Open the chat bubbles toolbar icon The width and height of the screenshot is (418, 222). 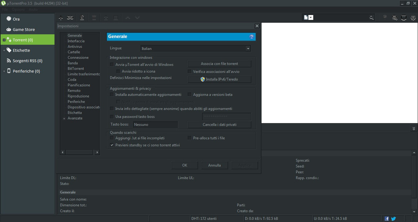[x=395, y=18]
